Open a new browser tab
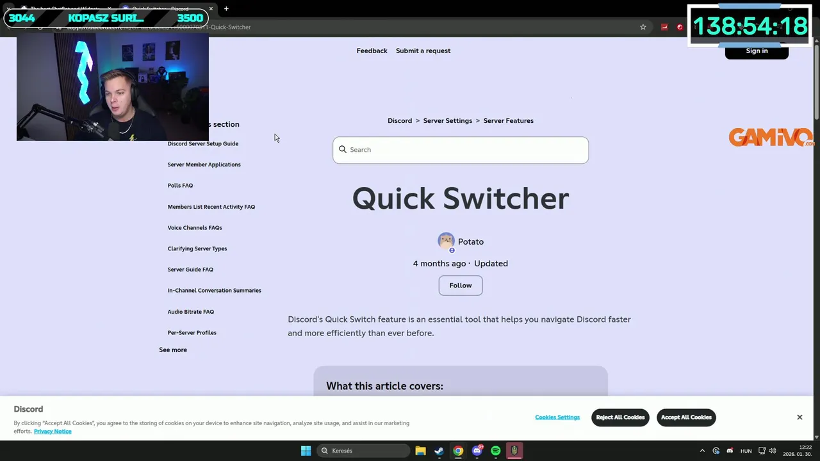 (x=226, y=9)
